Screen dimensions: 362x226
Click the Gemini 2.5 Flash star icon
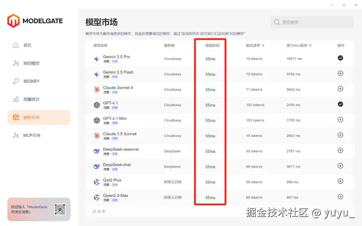pos(96,74)
